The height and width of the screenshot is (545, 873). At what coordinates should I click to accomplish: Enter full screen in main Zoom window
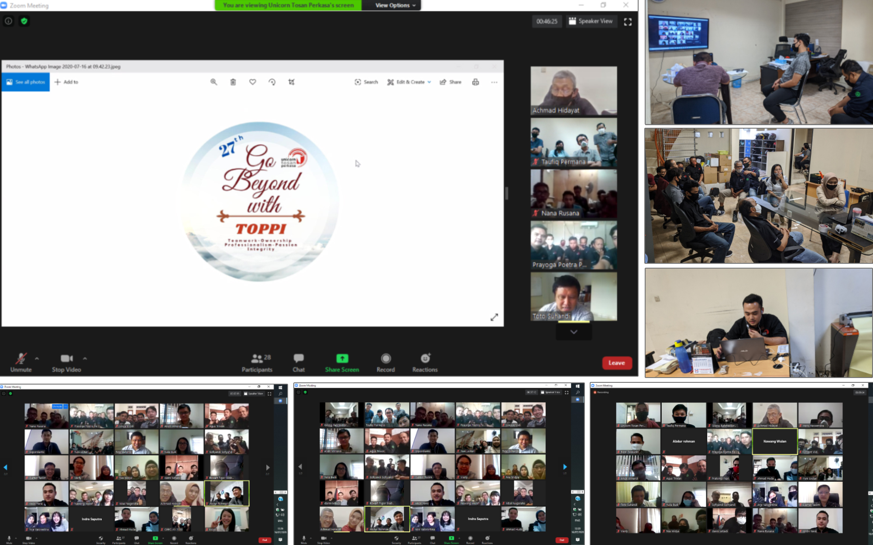click(x=628, y=21)
